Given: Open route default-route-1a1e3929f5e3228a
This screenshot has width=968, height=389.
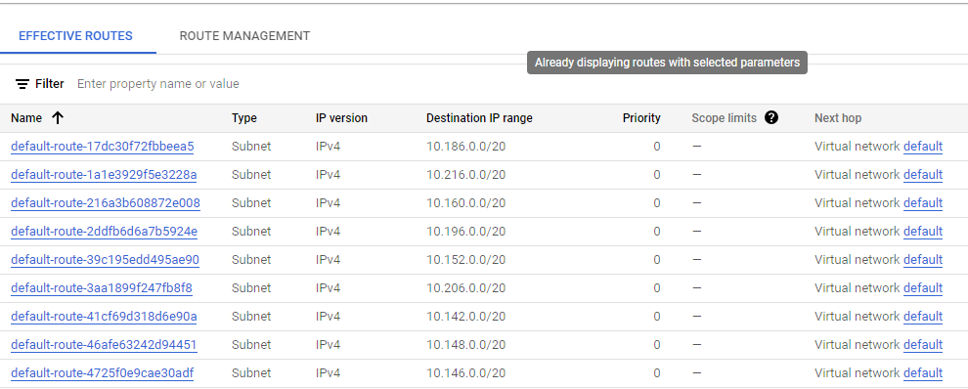Looking at the screenshot, I should (104, 175).
